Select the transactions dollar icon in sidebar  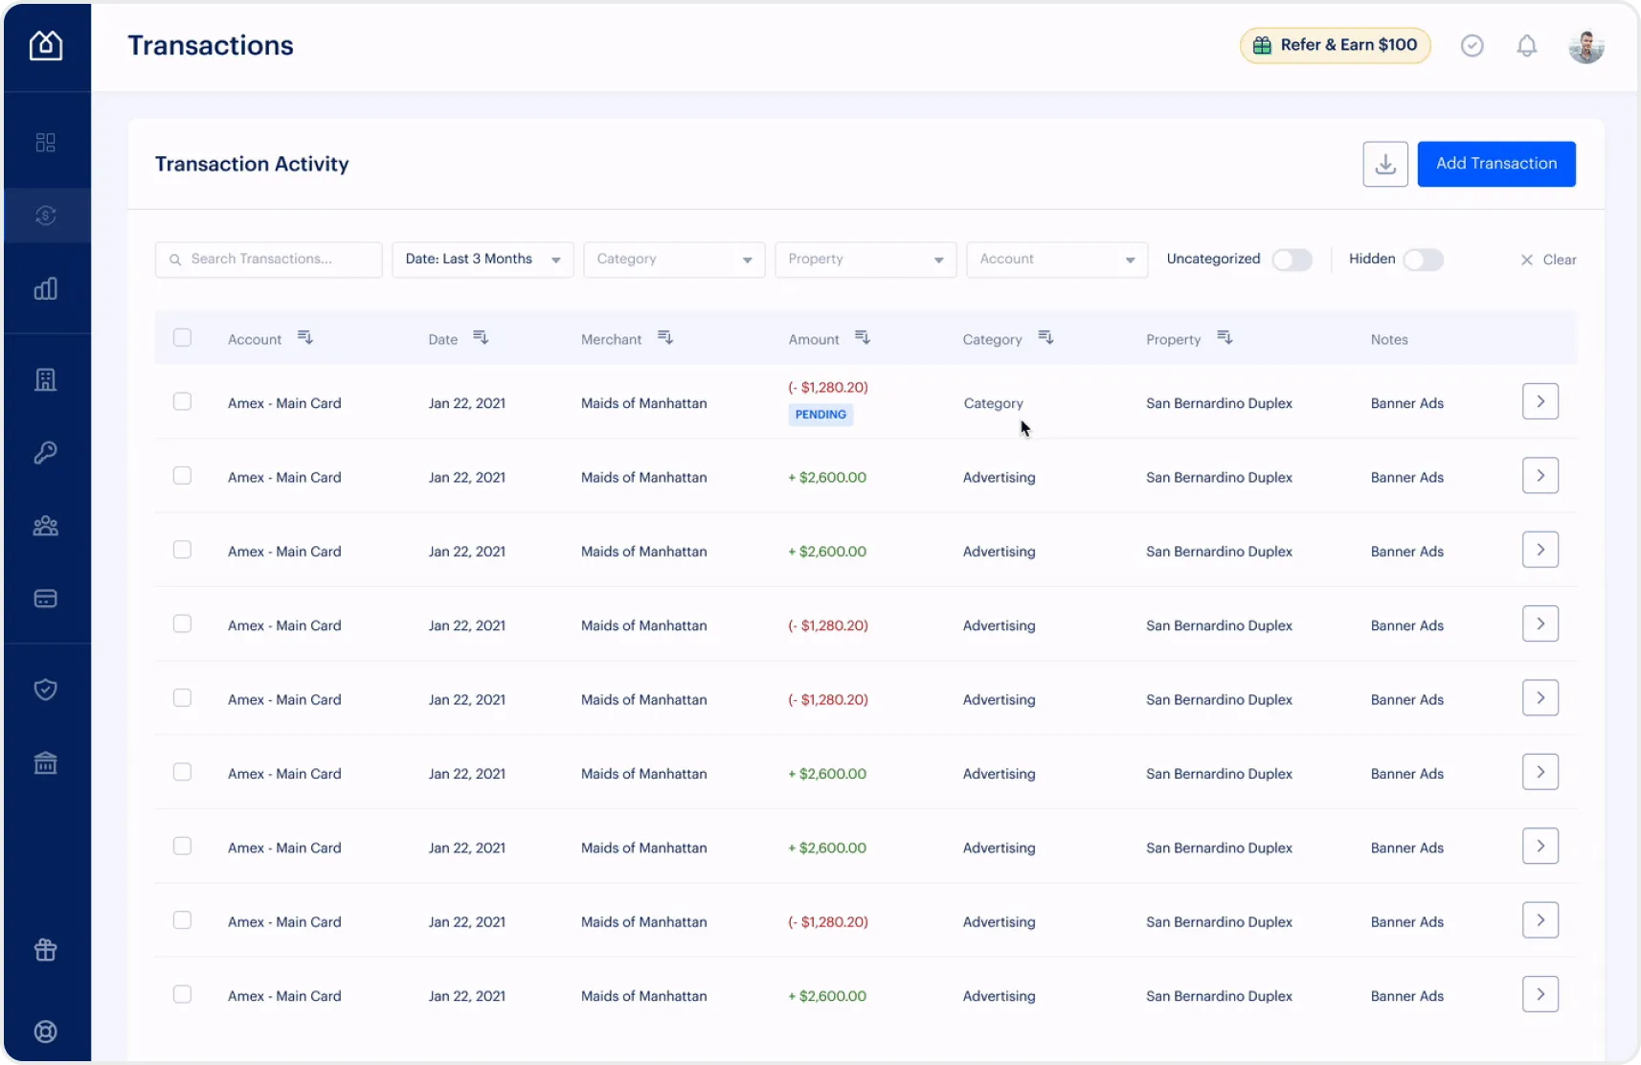pyautogui.click(x=46, y=215)
